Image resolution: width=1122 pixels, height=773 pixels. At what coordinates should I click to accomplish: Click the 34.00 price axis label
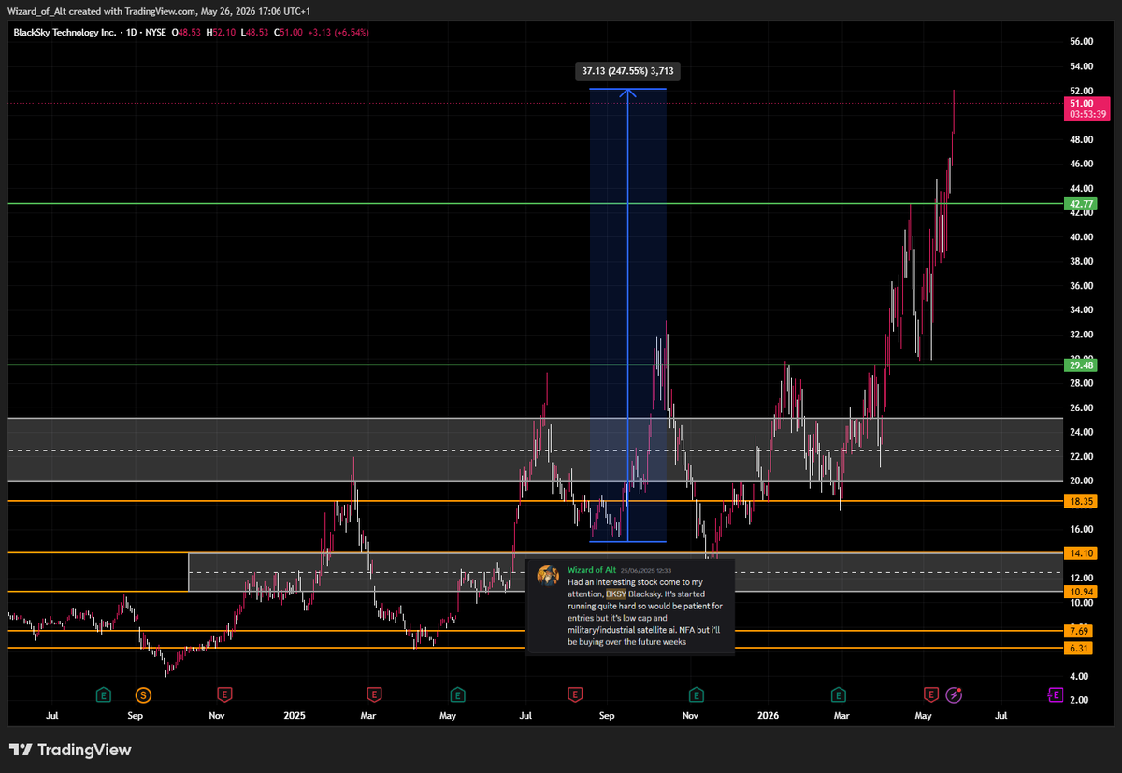(x=1081, y=310)
